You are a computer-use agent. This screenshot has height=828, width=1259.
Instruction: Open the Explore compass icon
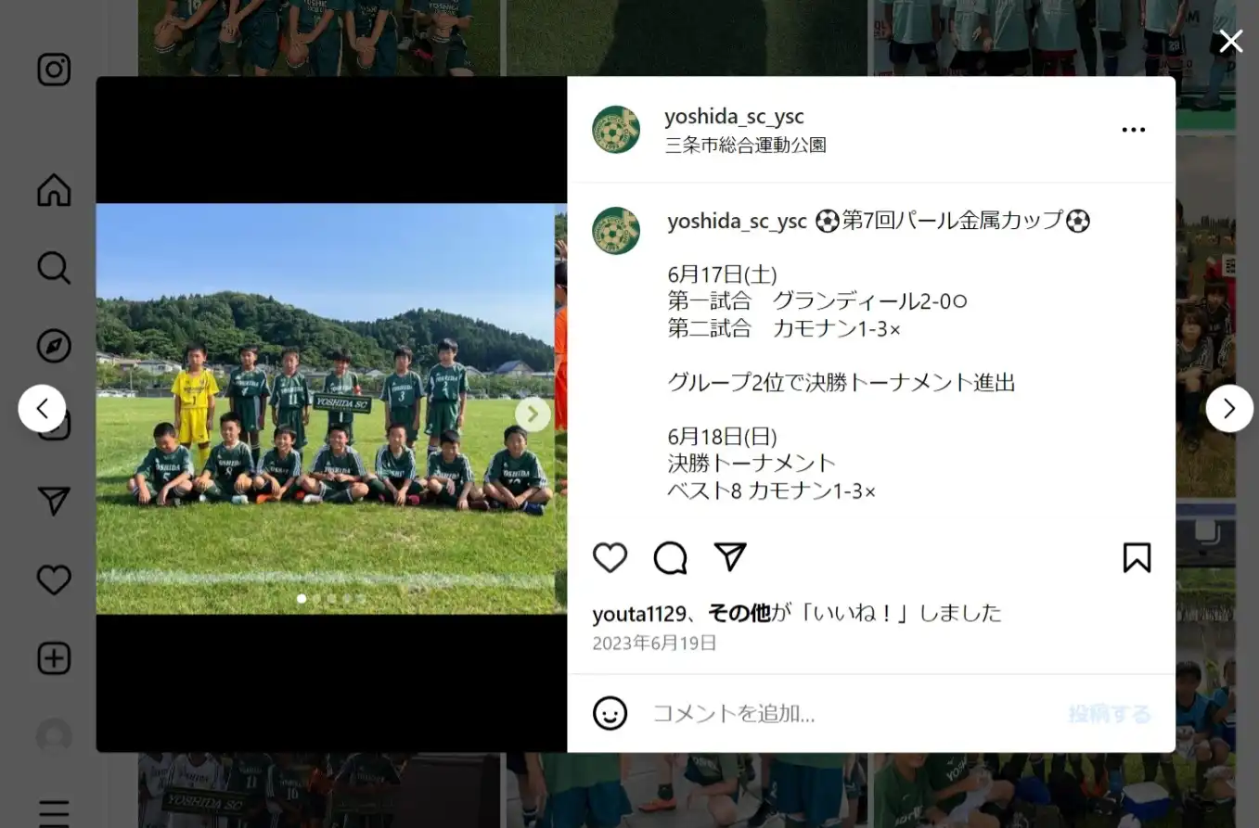pyautogui.click(x=54, y=346)
